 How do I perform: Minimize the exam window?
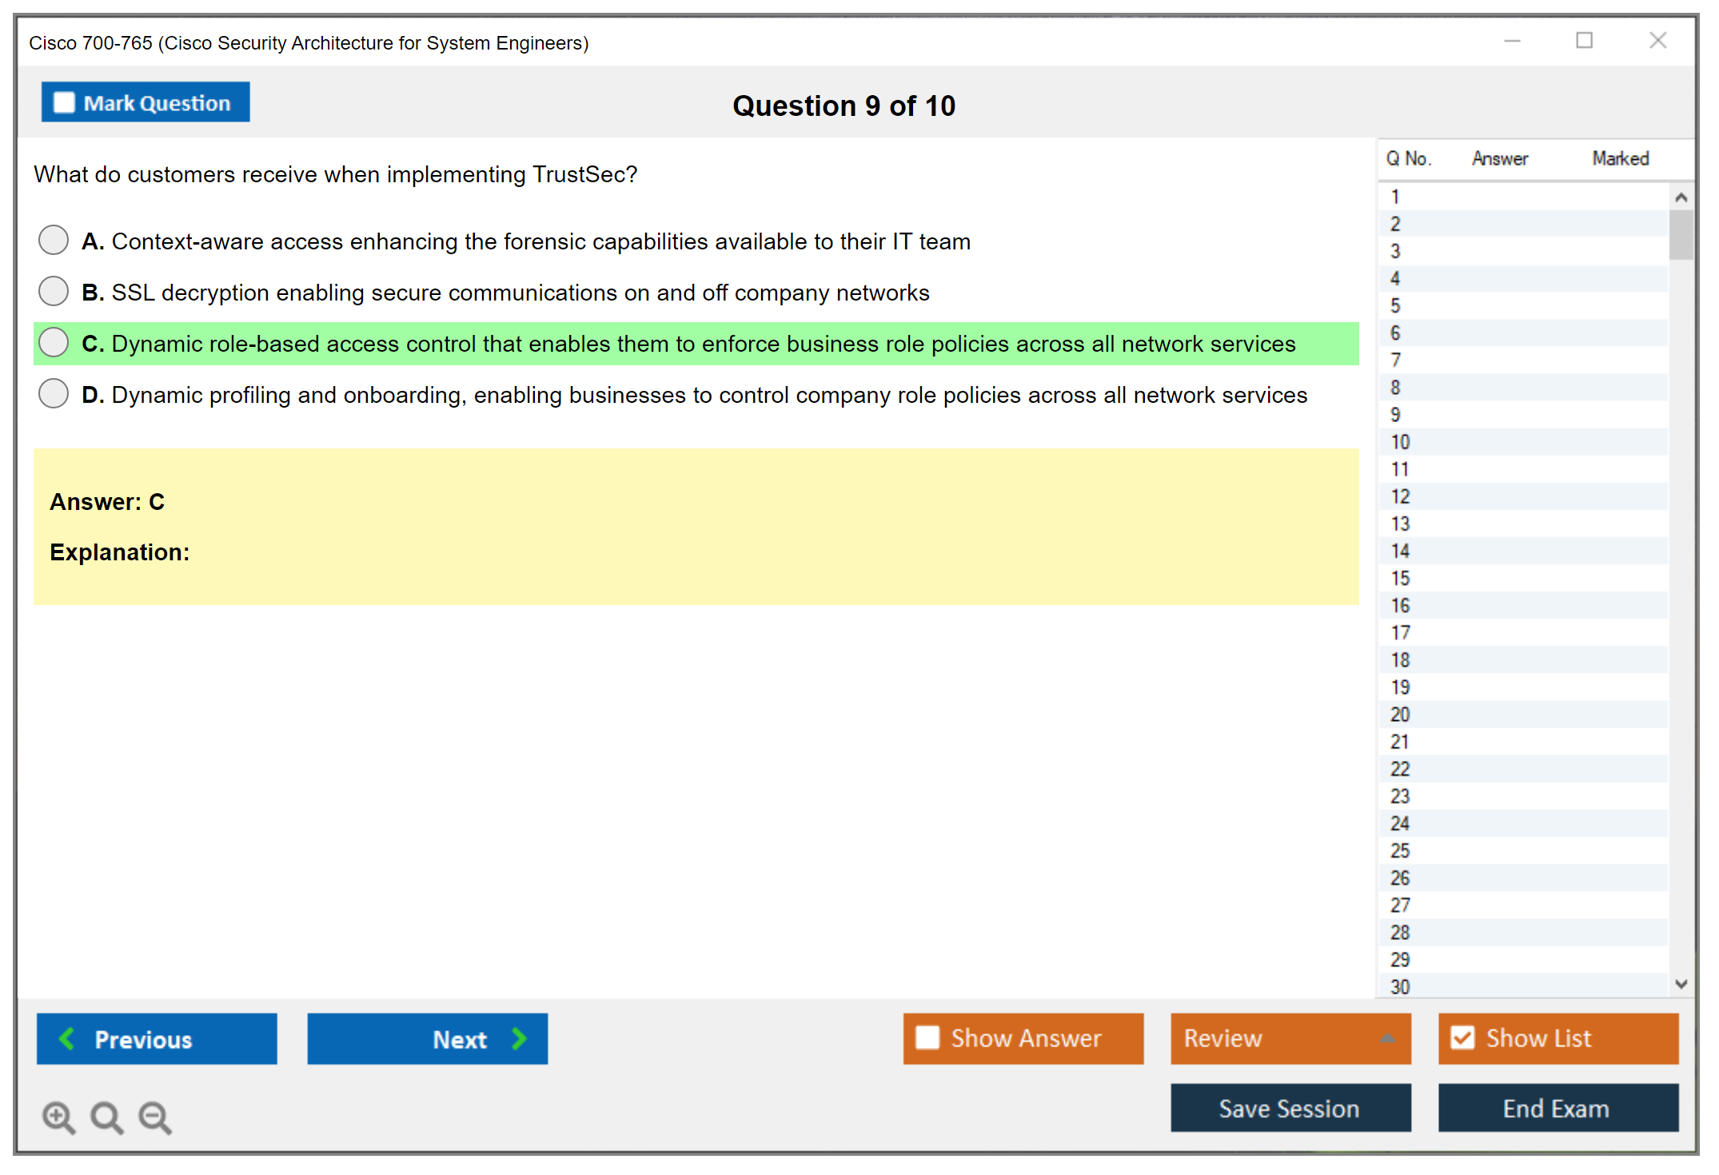pos(1512,41)
